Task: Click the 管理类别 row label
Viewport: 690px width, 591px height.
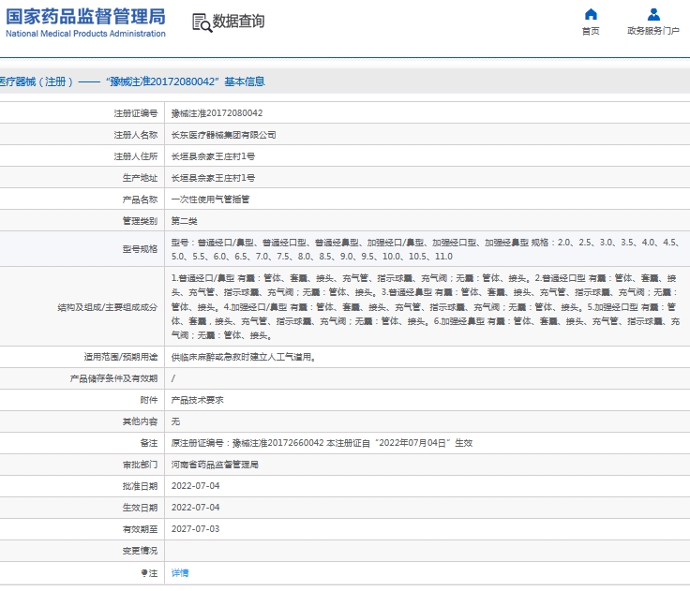Action: pos(140,221)
